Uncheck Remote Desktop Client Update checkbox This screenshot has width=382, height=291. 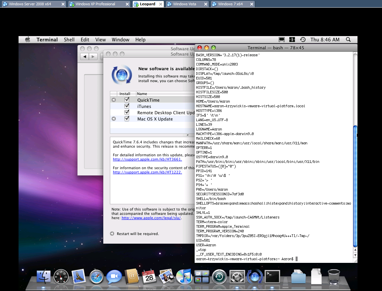click(127, 112)
